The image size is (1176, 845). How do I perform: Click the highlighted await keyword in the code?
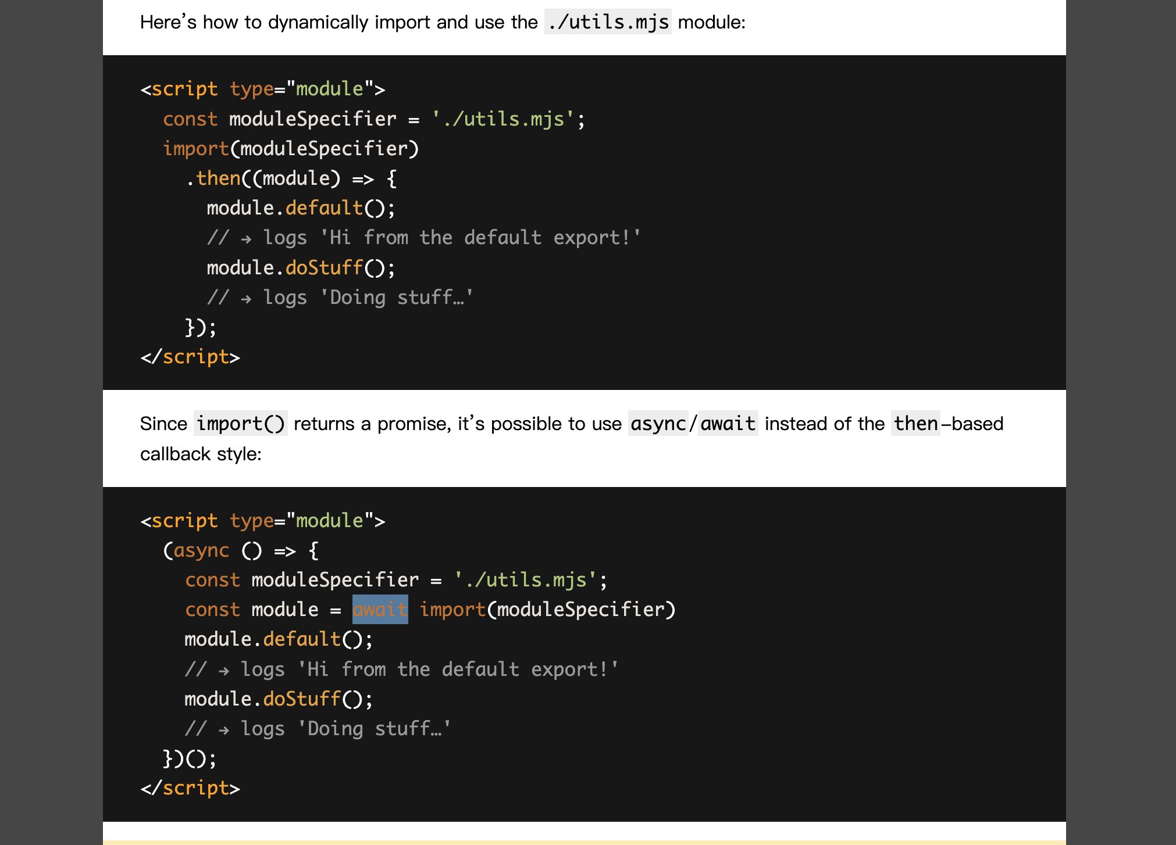pyautogui.click(x=380, y=609)
